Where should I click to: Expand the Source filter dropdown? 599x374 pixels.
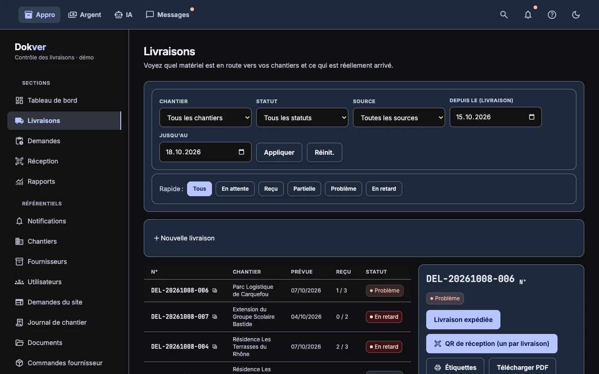pos(399,117)
